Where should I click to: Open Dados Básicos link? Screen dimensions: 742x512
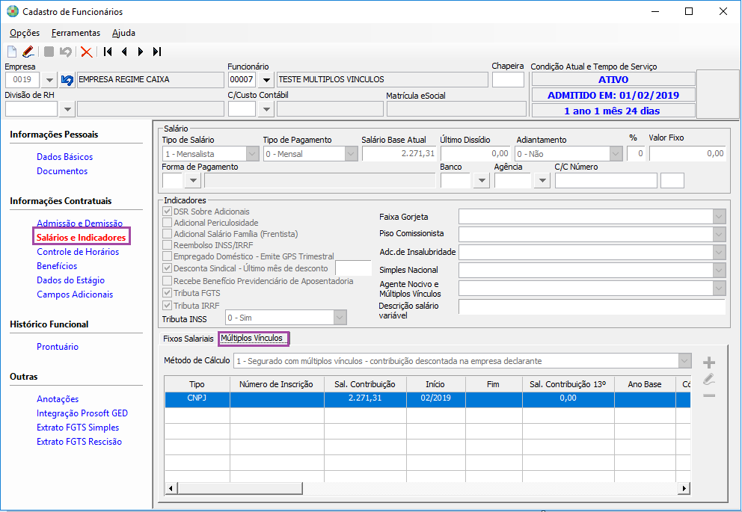[x=65, y=157]
